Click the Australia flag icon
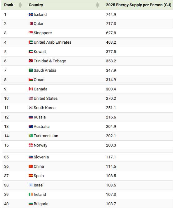Image resolution: width=173 pixels, height=208 pixels. (x=31, y=126)
